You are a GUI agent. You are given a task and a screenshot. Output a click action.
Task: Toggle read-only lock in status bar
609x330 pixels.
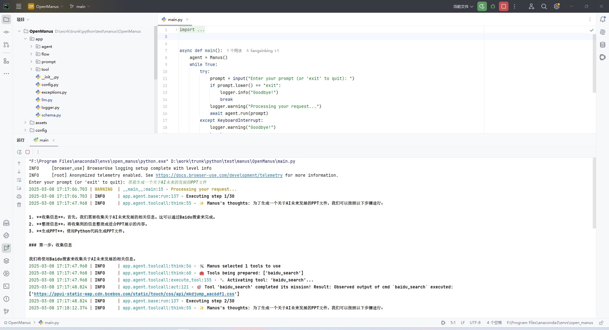(x=601, y=323)
